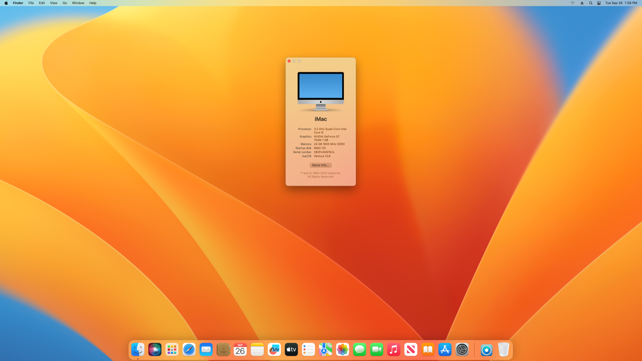Image resolution: width=642 pixels, height=361 pixels.
Task: Open the Go menu
Action: [x=65, y=3]
